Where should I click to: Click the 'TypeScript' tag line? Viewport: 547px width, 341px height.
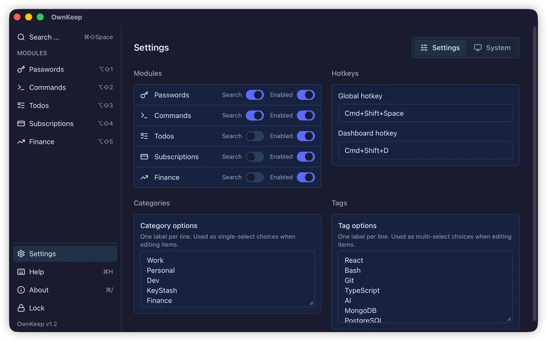tap(362, 290)
